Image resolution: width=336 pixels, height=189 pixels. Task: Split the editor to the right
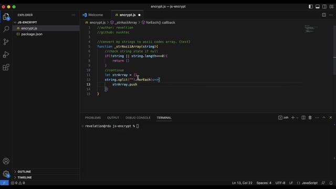click(324, 15)
